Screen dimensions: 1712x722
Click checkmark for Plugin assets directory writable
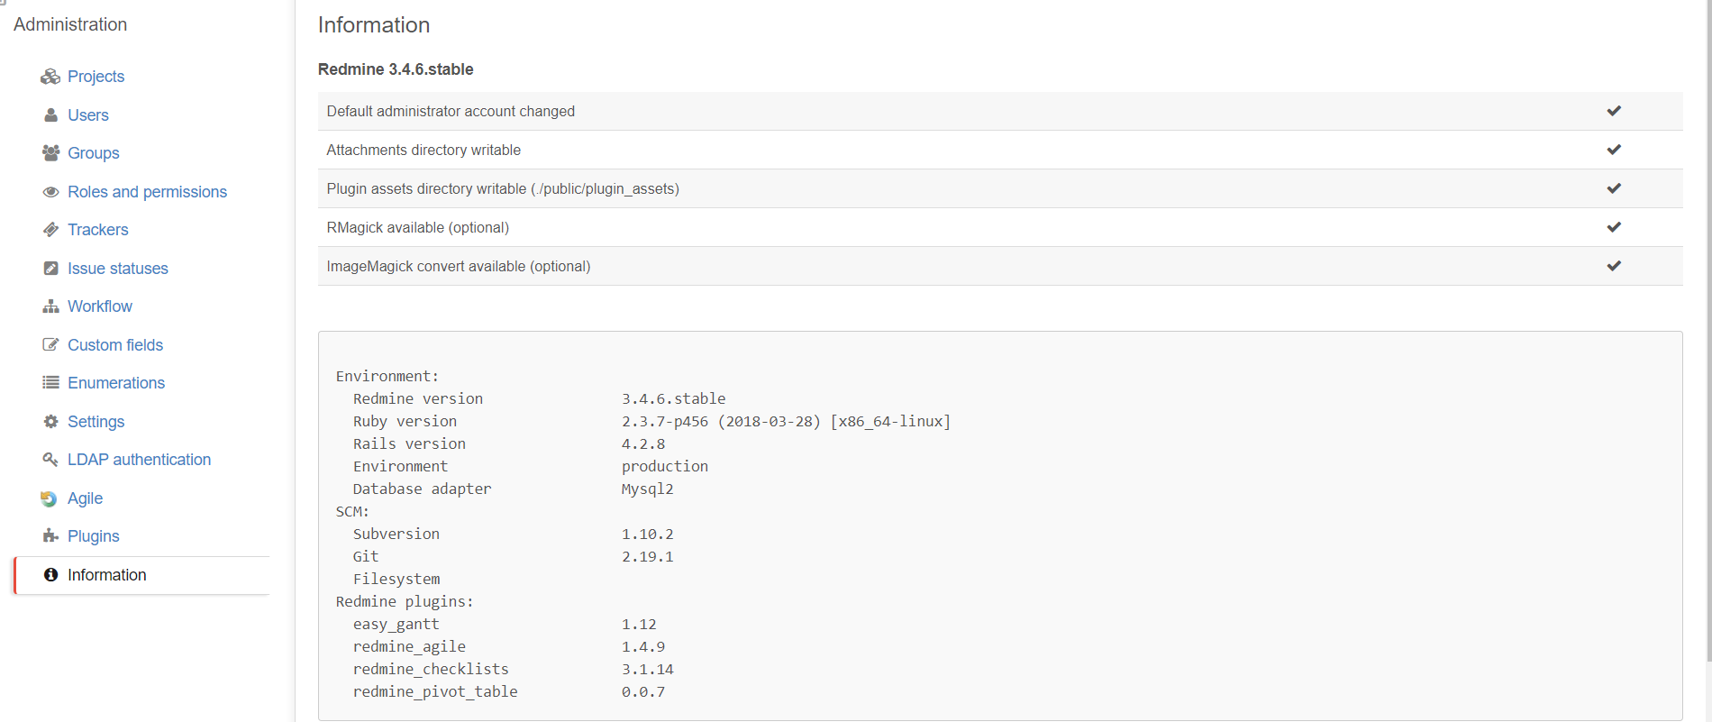tap(1614, 188)
